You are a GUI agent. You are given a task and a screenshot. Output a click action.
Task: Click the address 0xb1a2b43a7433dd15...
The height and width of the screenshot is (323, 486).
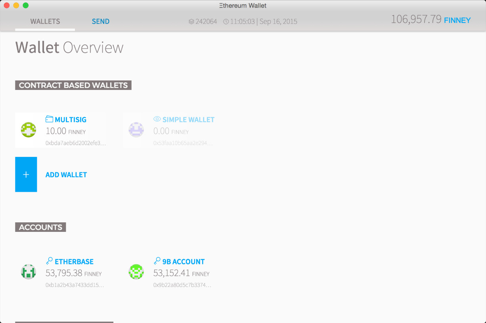tap(75, 285)
